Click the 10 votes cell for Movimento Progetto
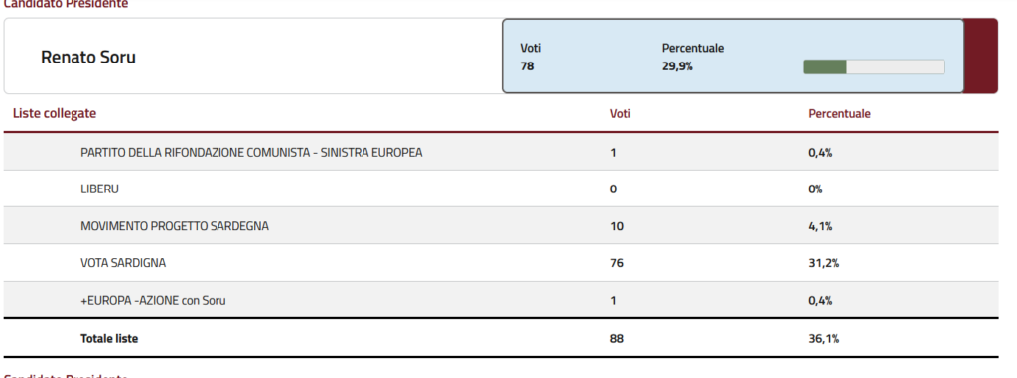The height and width of the screenshot is (378, 1017). (x=616, y=226)
